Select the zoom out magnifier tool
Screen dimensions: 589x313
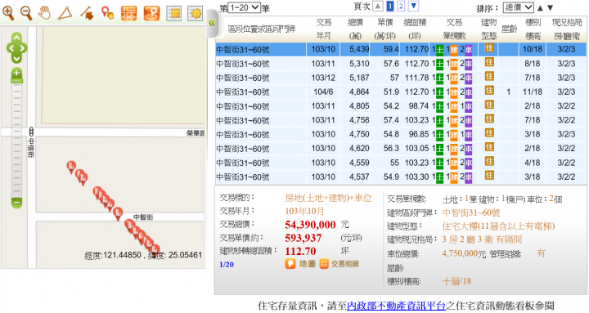(26, 13)
